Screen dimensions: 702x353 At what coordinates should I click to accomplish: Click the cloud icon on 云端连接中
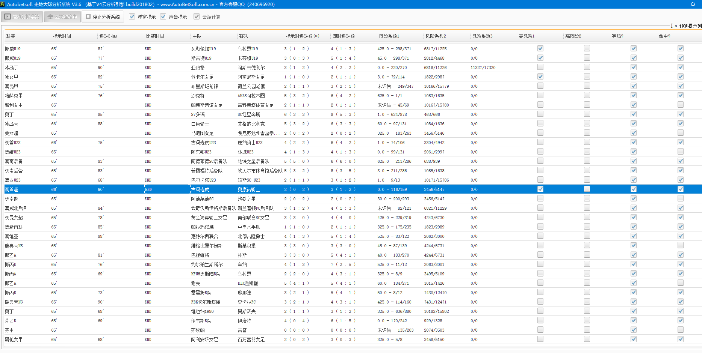coord(50,17)
